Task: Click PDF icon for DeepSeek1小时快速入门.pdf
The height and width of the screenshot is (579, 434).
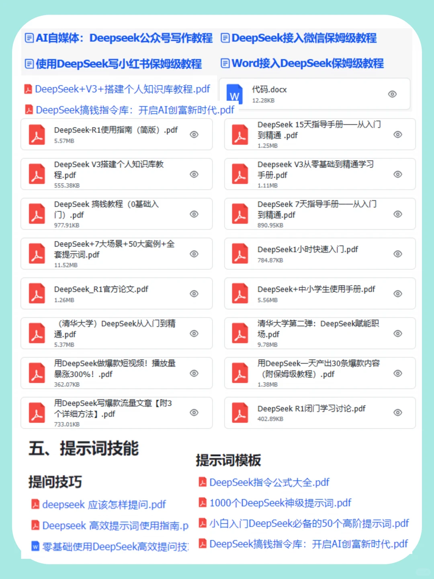Action: tap(240, 254)
